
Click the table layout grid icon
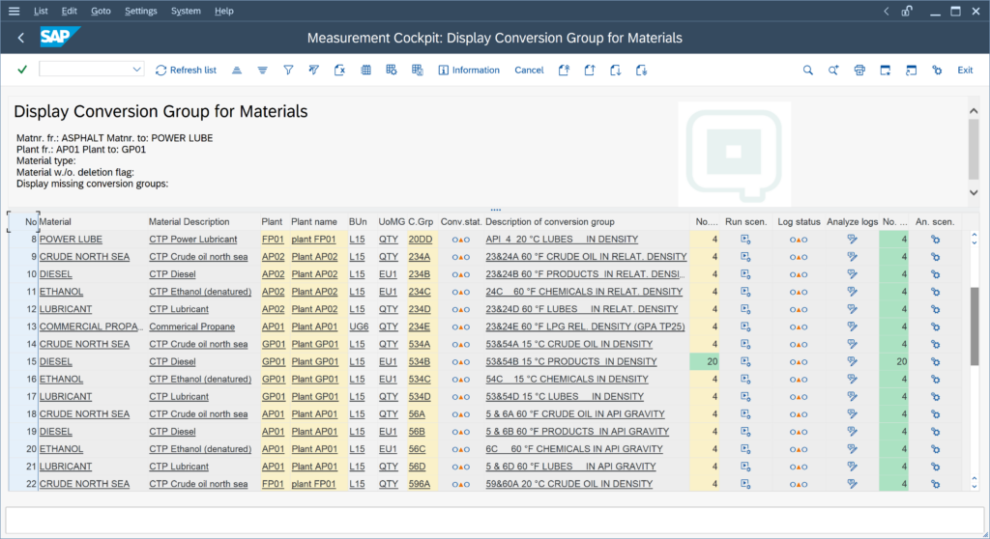click(x=365, y=71)
